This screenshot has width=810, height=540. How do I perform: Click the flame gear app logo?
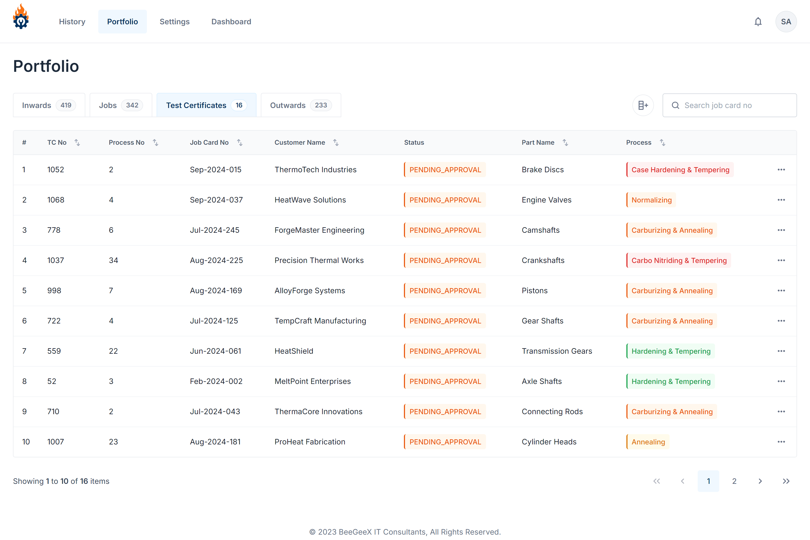point(21,16)
